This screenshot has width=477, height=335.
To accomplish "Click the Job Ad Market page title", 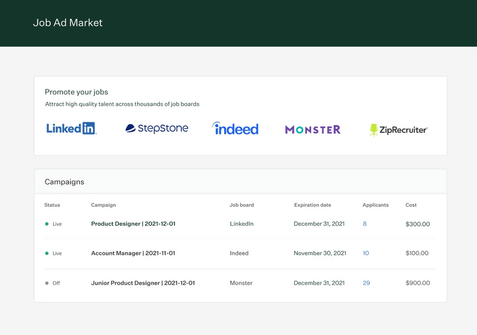I will (67, 23).
